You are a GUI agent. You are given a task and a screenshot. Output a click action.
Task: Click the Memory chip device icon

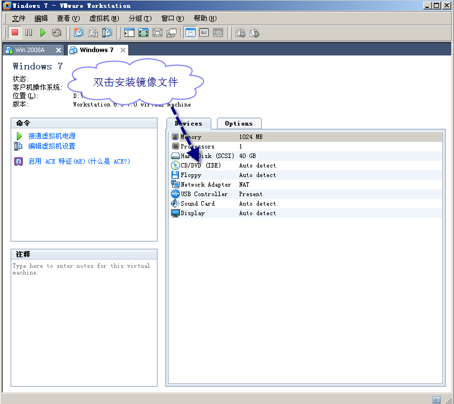[175, 137]
